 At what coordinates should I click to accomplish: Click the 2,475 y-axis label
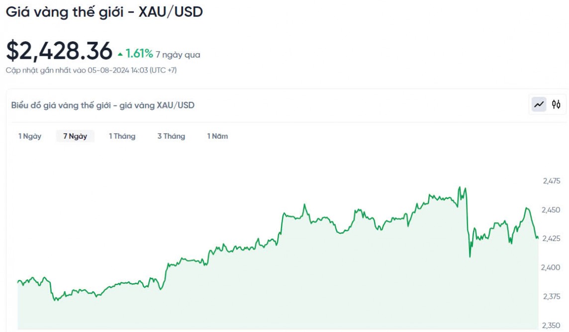click(551, 181)
